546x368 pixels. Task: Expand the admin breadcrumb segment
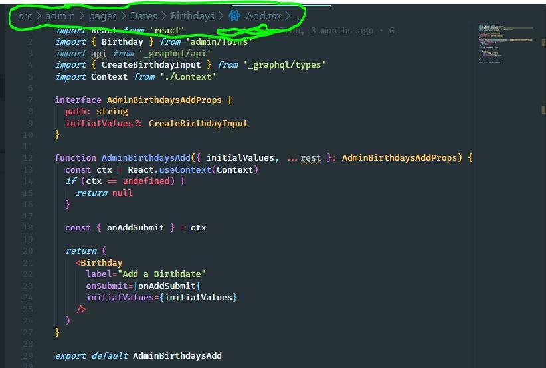click(60, 16)
